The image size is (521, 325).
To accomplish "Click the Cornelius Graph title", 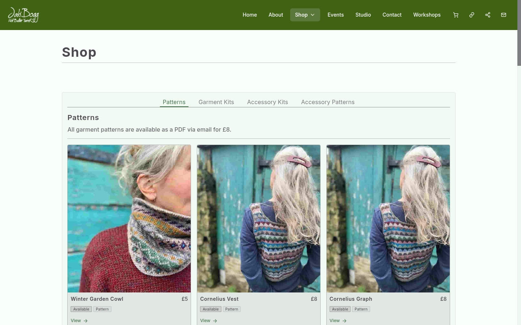I will [351, 299].
